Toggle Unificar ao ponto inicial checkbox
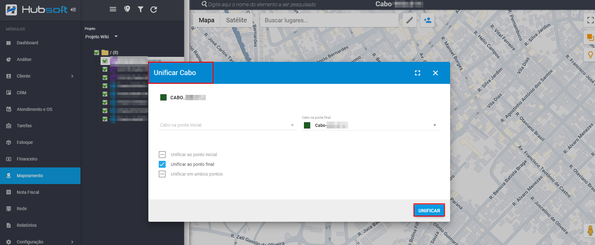The image size is (595, 245). click(162, 155)
